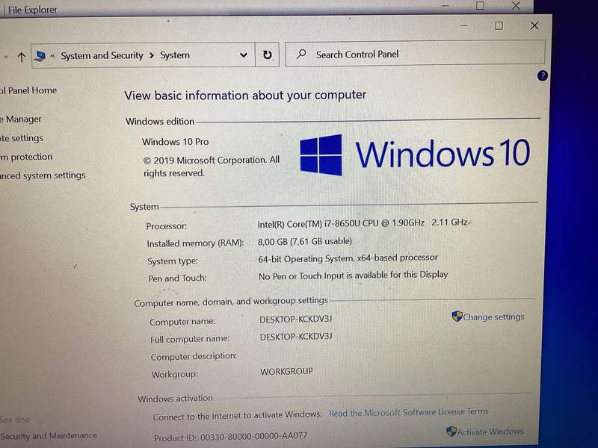Click File Explorer window title
Viewport: 598px width, 448px height.
(32, 10)
